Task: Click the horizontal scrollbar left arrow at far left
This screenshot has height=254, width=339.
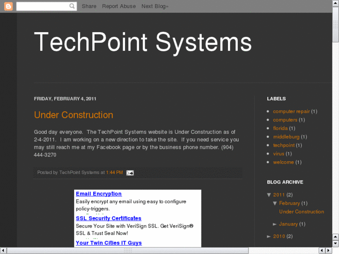Action: 3,250
